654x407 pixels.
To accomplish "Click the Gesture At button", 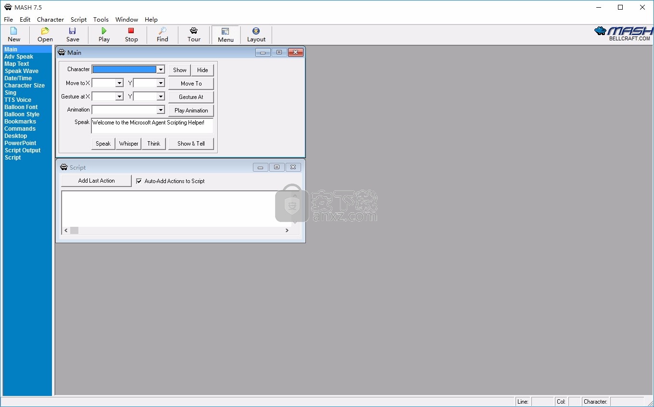I will pos(191,97).
